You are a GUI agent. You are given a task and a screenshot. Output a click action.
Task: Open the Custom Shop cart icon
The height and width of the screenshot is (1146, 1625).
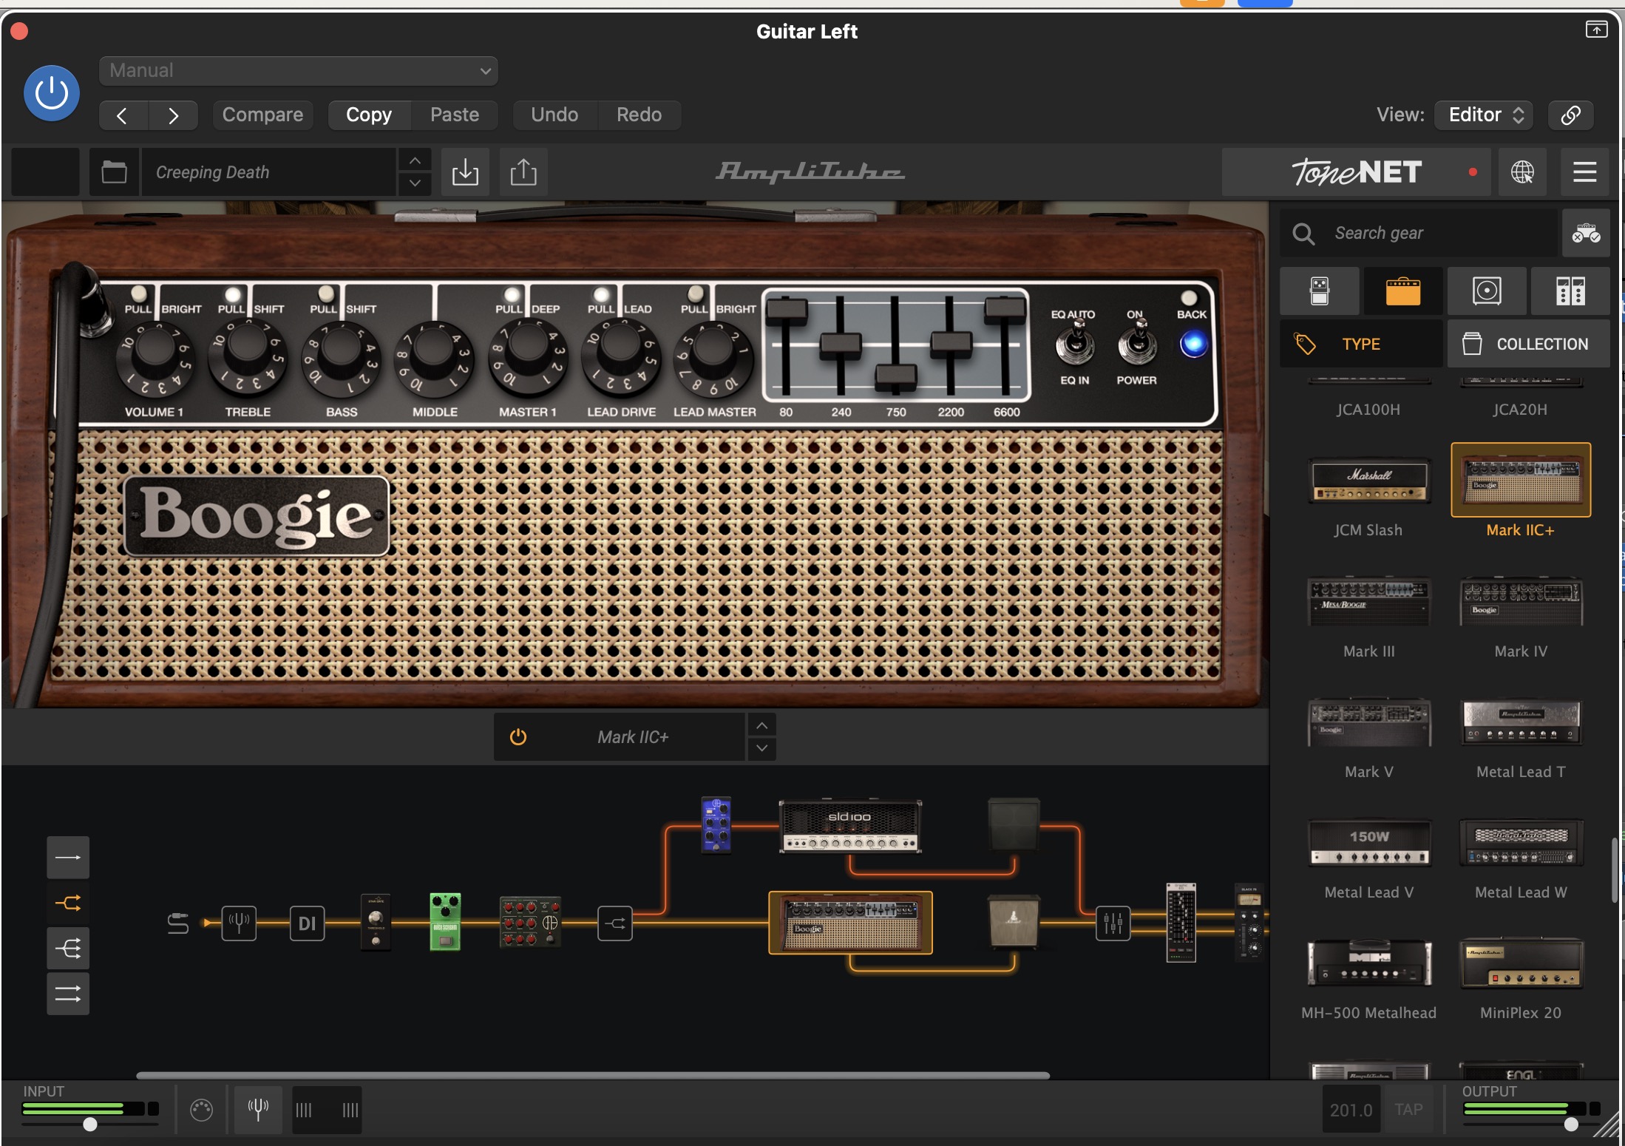point(1586,233)
